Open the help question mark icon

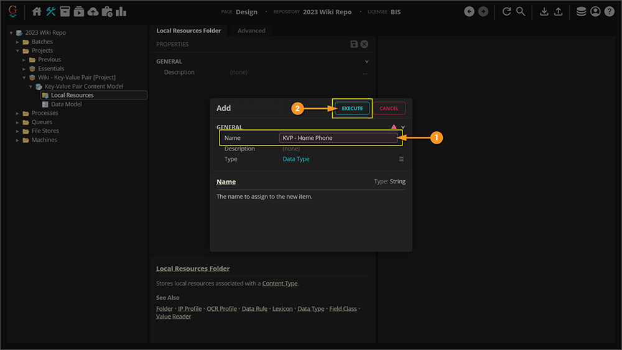coord(609,12)
